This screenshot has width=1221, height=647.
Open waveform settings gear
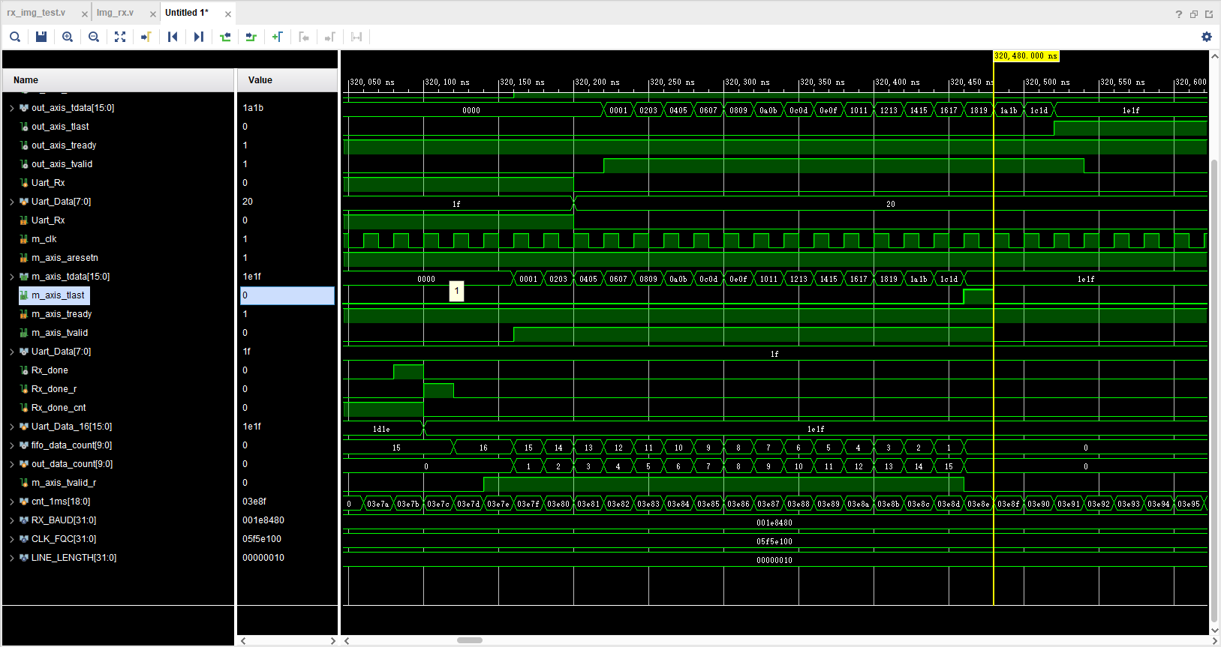coord(1207,37)
